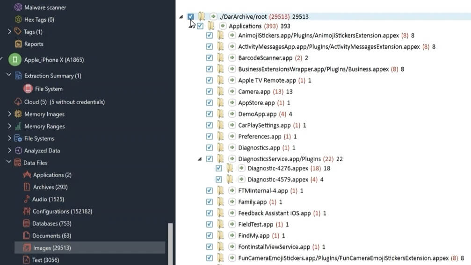Click the Documents icon
This screenshot has width=471, height=265.
(27, 236)
